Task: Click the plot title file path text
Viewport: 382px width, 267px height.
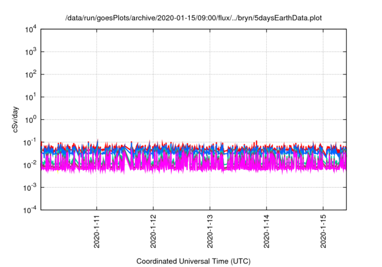Action: [x=193, y=18]
